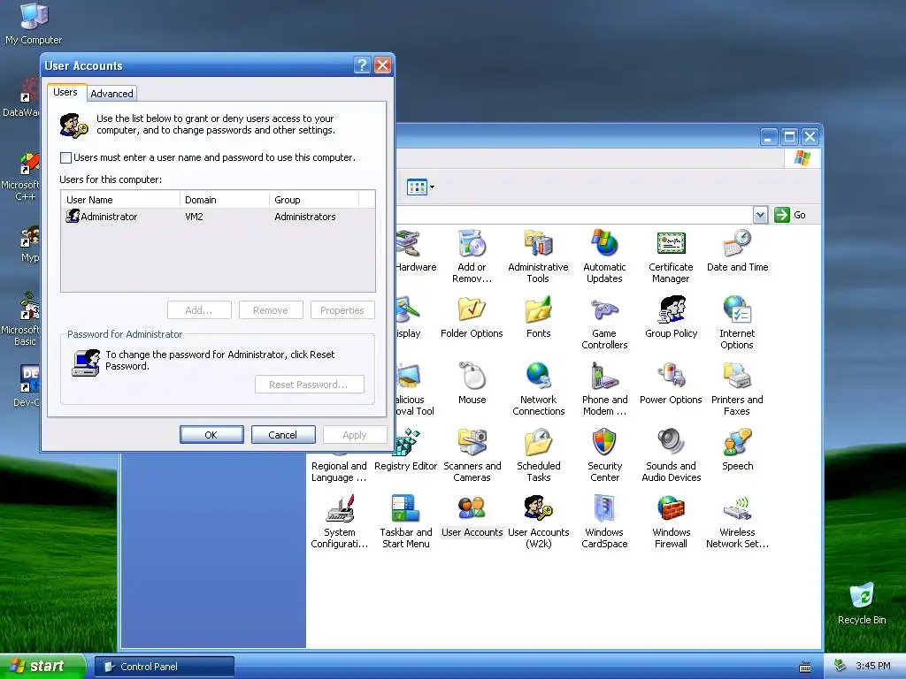The height and width of the screenshot is (679, 906).
Task: Open Automatic Updates applet
Action: coord(604,256)
